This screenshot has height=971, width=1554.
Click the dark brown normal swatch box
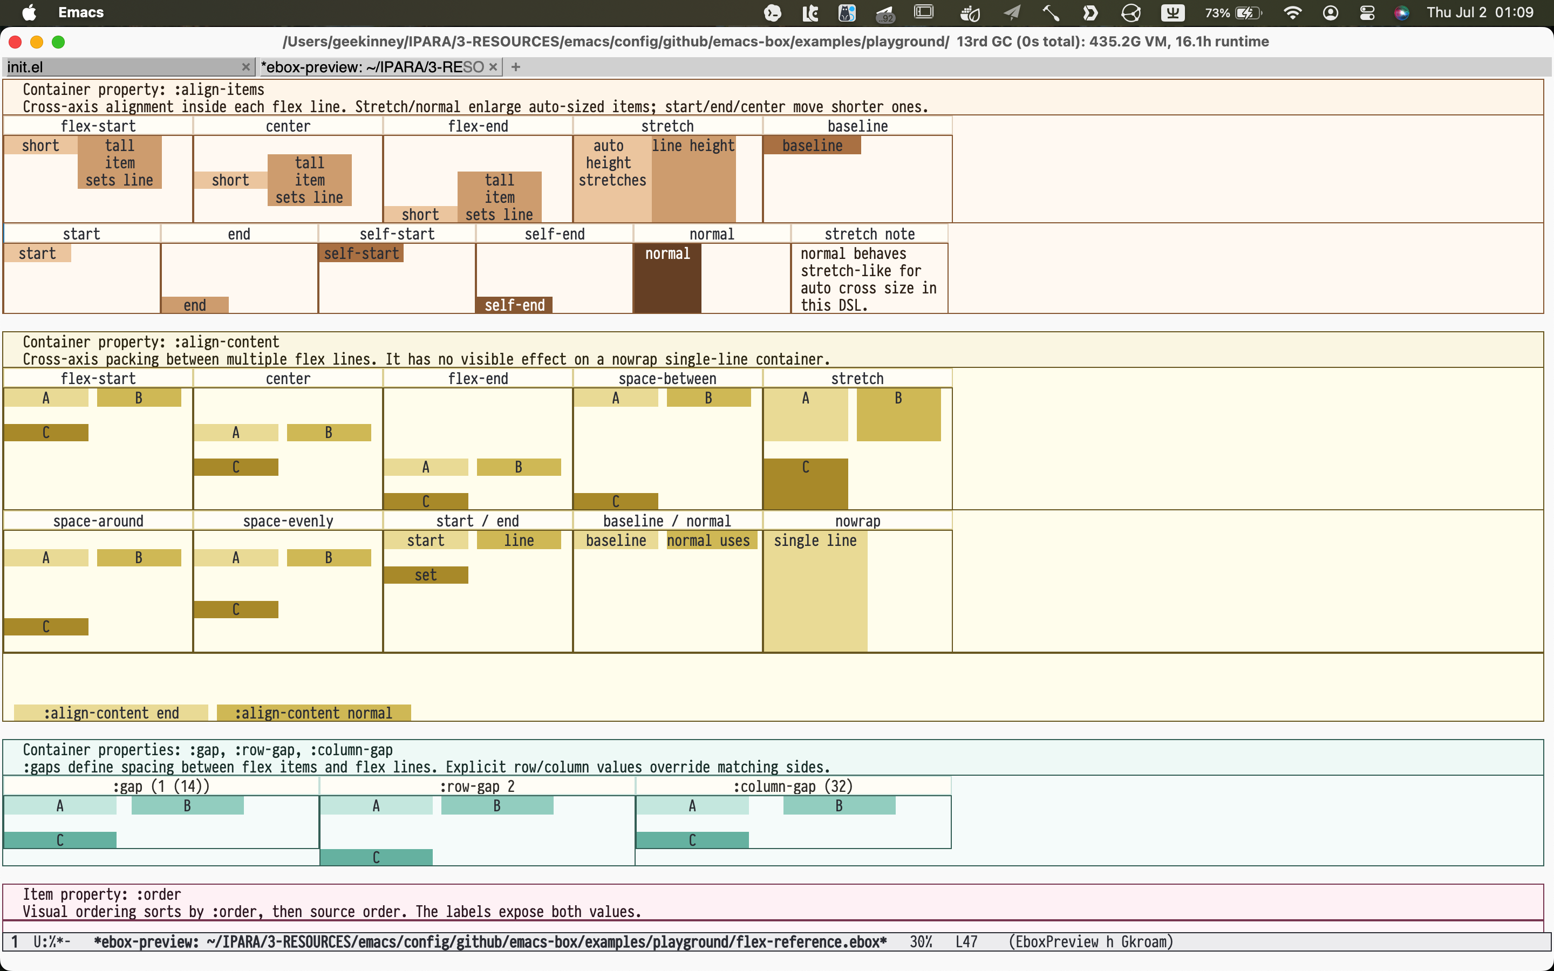point(667,279)
